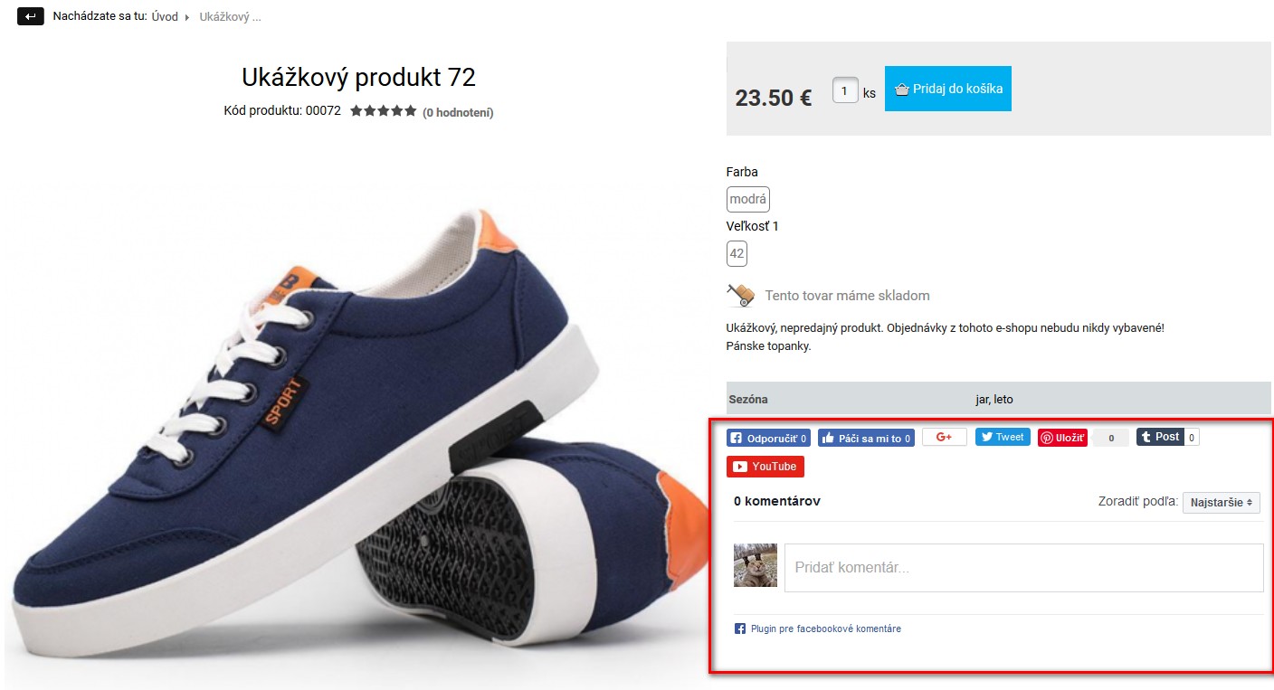
Task: Click the delivery cart stock icon
Action: 740,296
